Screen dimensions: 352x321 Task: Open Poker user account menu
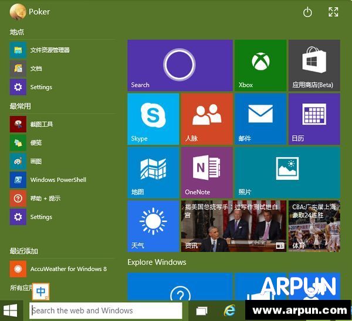30,12
